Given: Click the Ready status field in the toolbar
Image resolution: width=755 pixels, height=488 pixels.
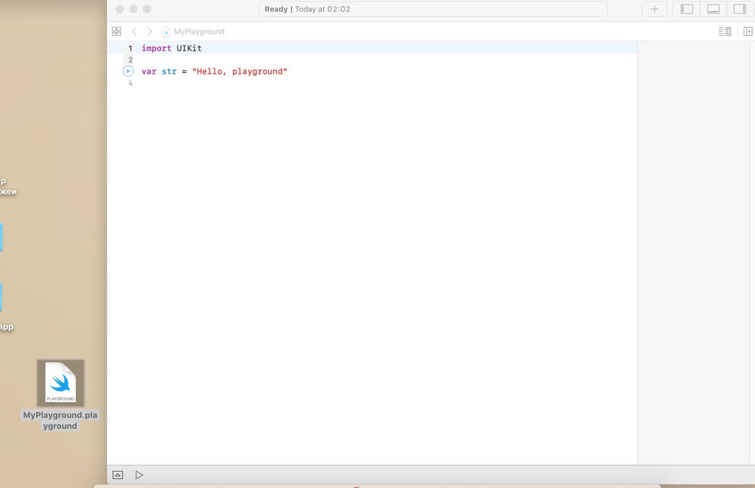Looking at the screenshot, I should (x=433, y=9).
